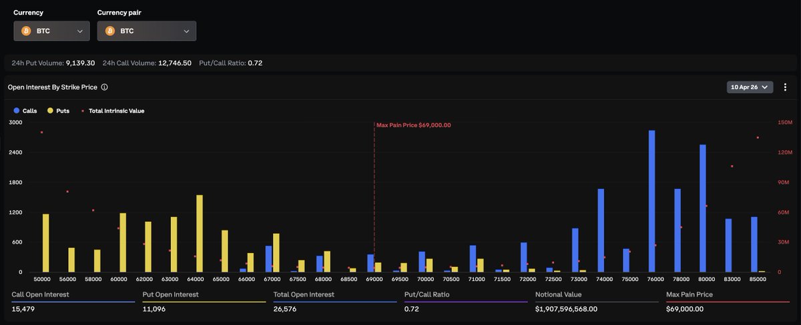Viewport: 801px width, 325px height.
Task: Click the blue call bar at 80000 strike
Action: [x=702, y=208]
